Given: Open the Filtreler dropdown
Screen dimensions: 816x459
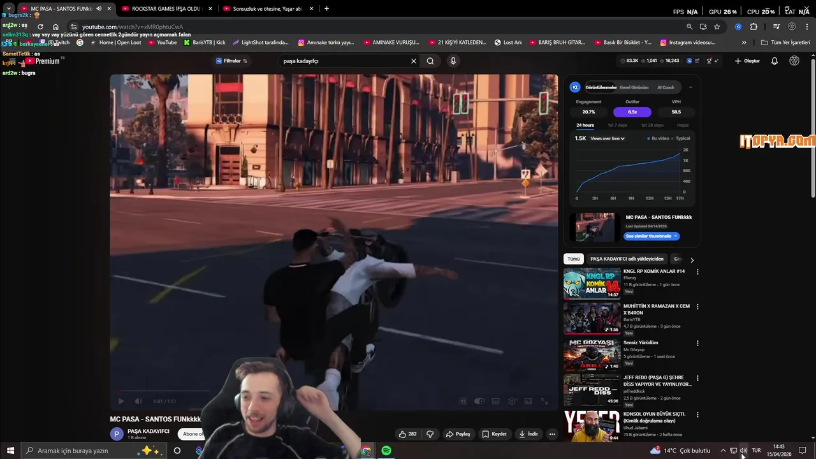Looking at the screenshot, I should pos(231,61).
